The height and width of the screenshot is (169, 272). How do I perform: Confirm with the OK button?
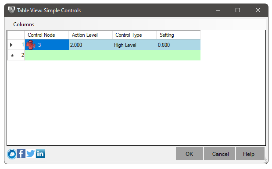click(x=190, y=154)
